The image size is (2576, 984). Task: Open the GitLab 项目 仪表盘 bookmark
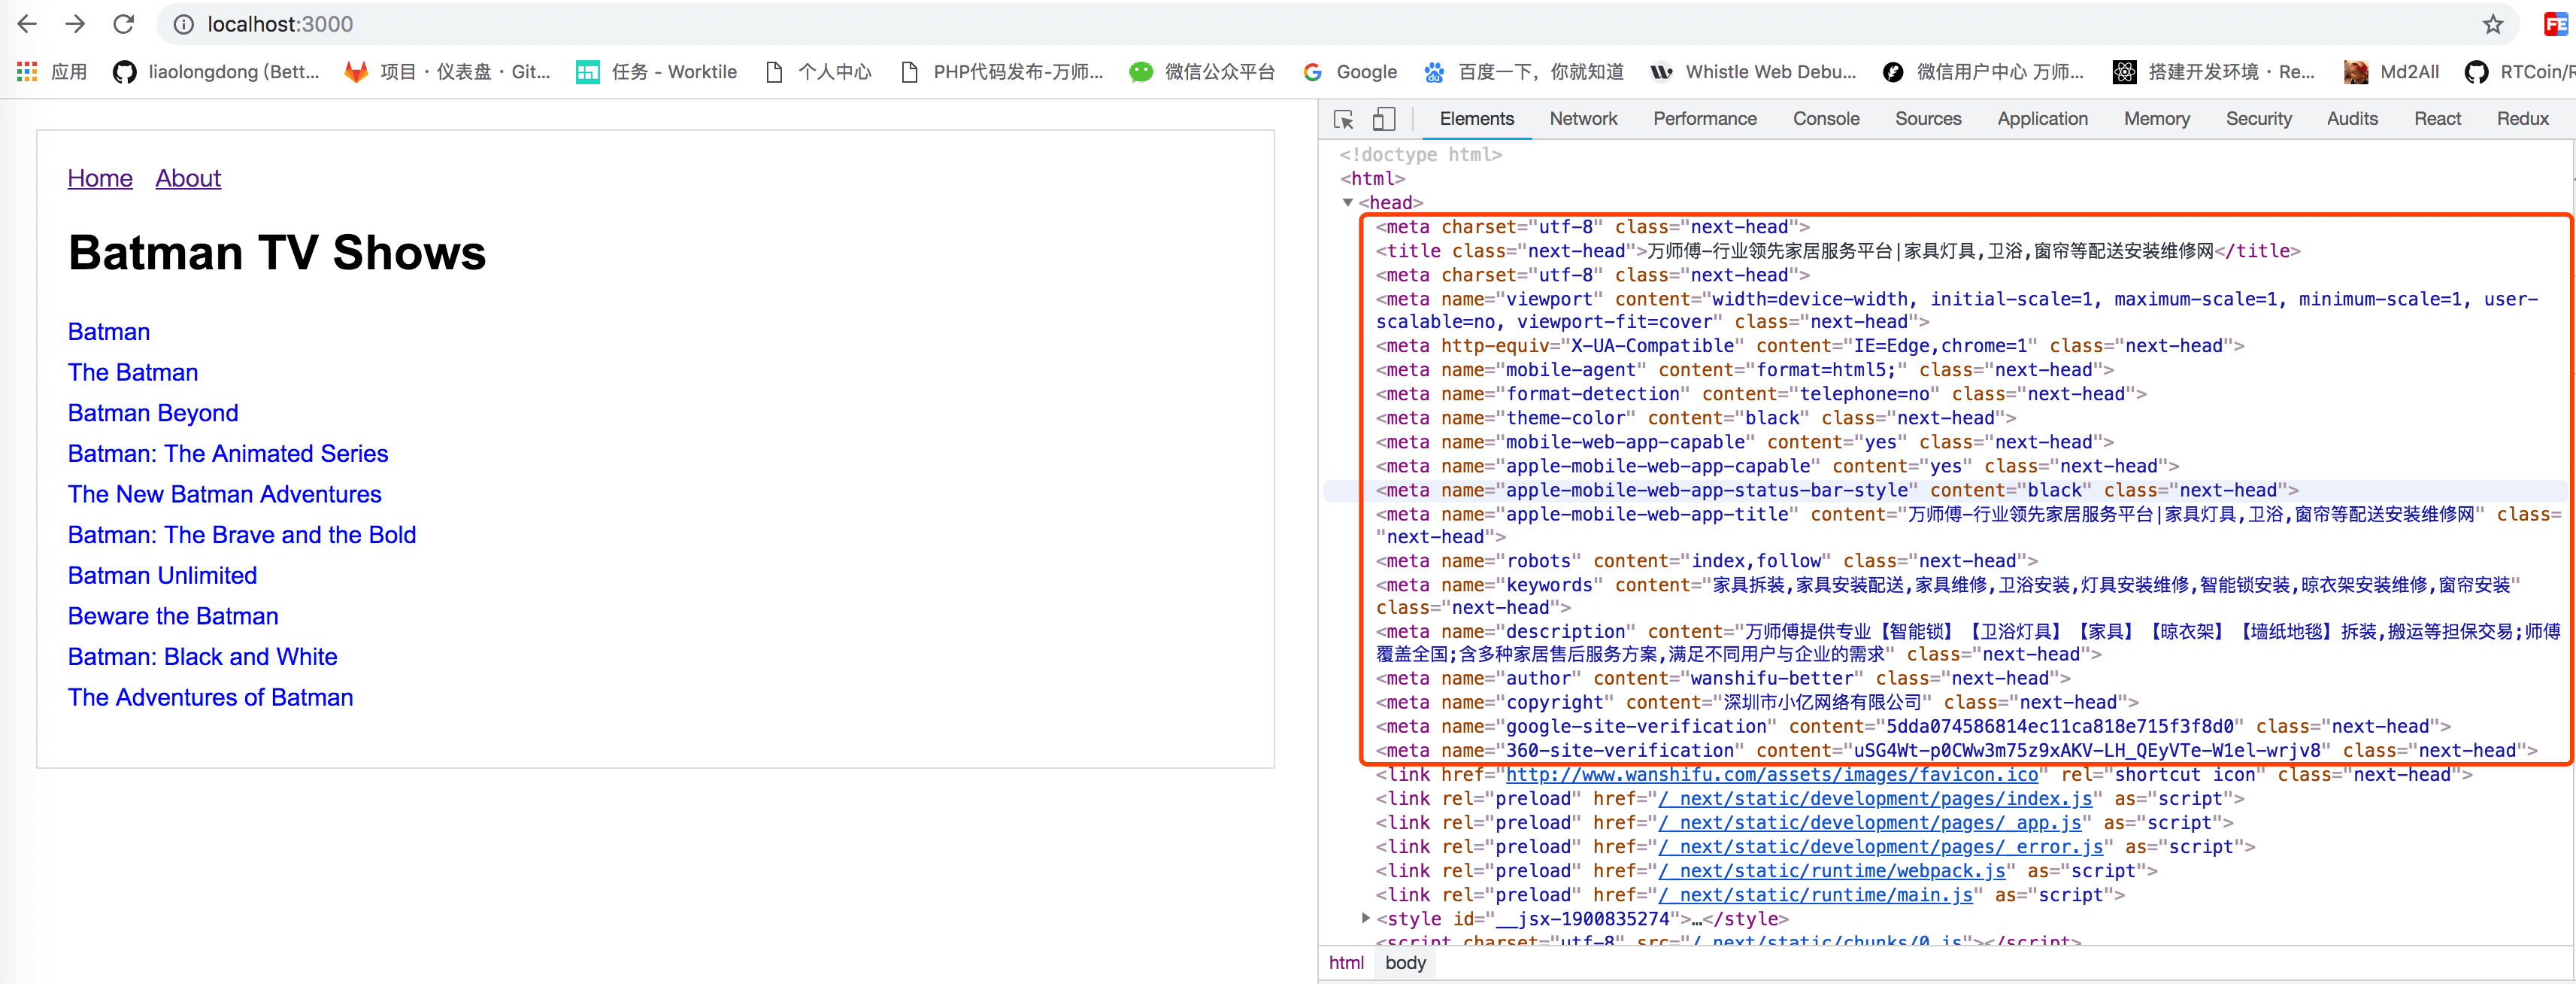[x=447, y=72]
